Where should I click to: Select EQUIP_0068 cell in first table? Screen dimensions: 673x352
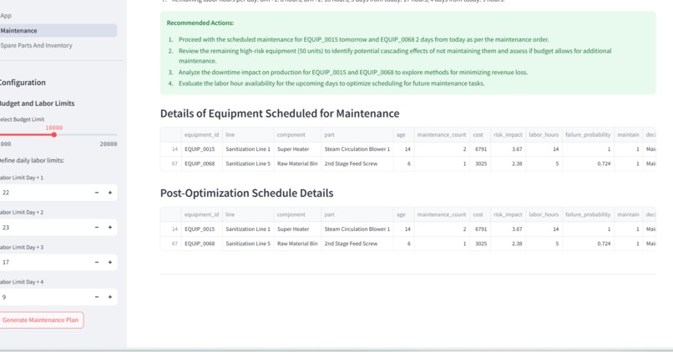(x=202, y=163)
